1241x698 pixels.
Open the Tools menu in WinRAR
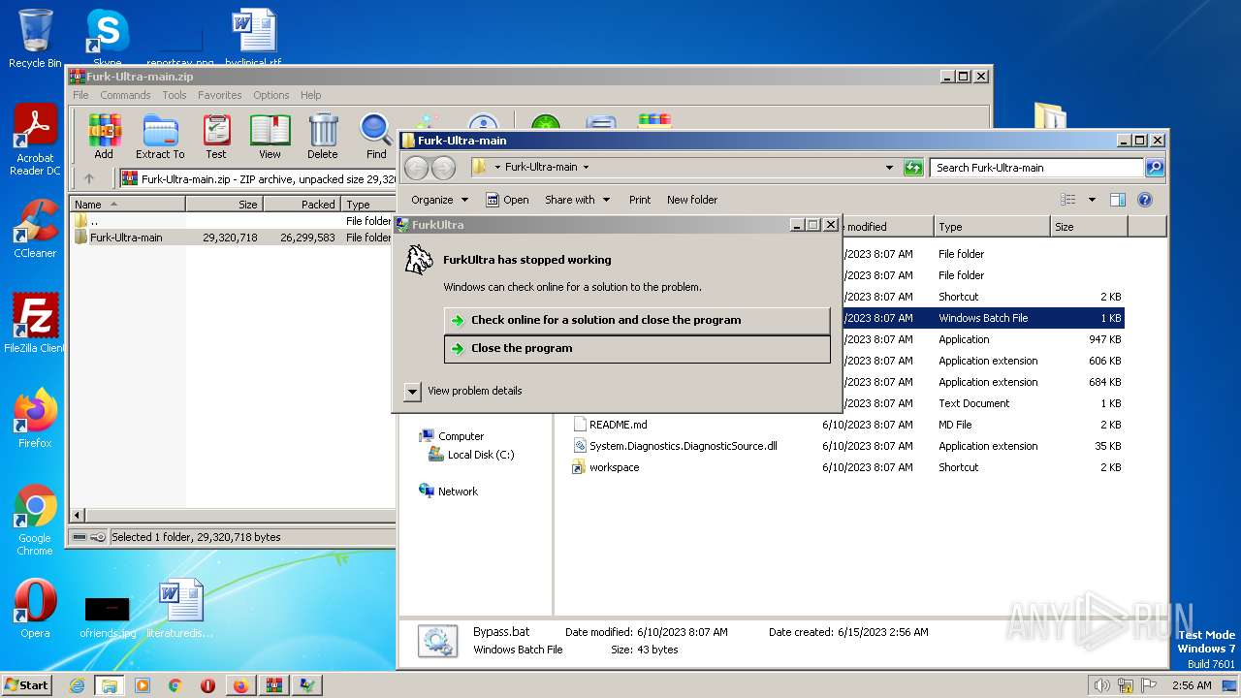coord(175,95)
